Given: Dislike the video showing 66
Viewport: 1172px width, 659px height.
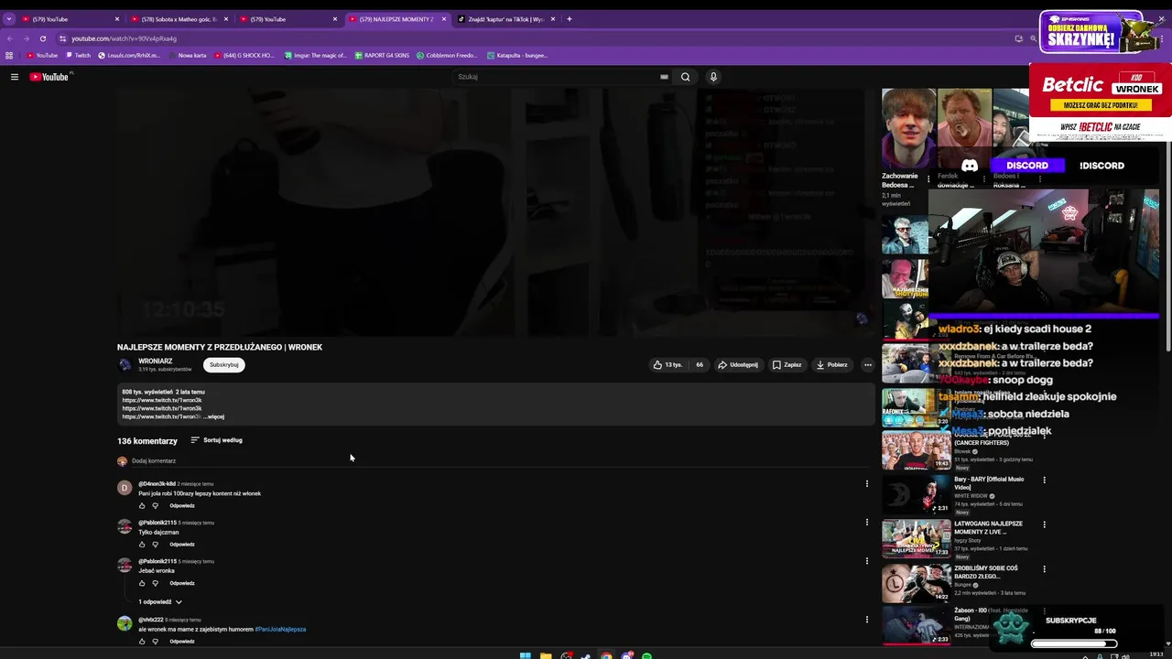Looking at the screenshot, I should pos(699,364).
